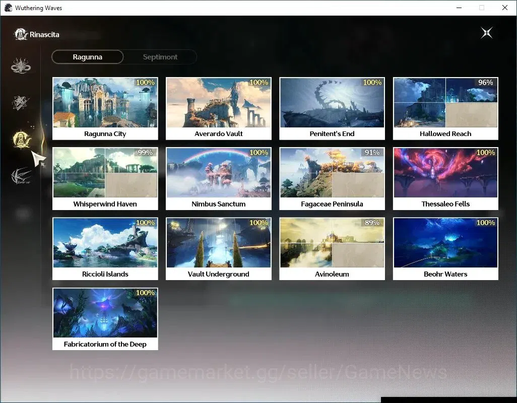The image size is (517, 403).
Task: Click the "Vault Underground" name label
Action: pos(219,274)
